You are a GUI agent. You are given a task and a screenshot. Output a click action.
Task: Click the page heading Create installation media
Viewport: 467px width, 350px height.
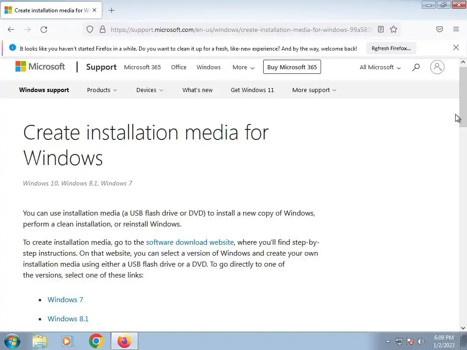tap(145, 144)
